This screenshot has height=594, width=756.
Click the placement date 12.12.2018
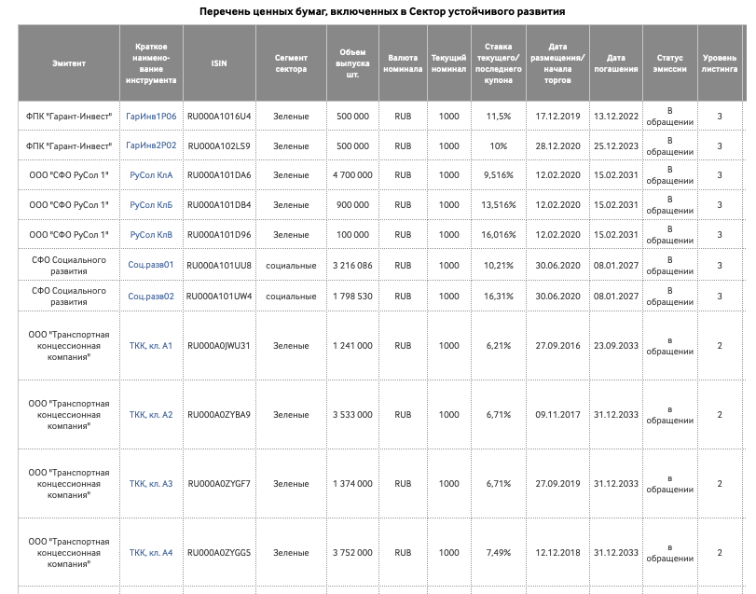pos(557,553)
